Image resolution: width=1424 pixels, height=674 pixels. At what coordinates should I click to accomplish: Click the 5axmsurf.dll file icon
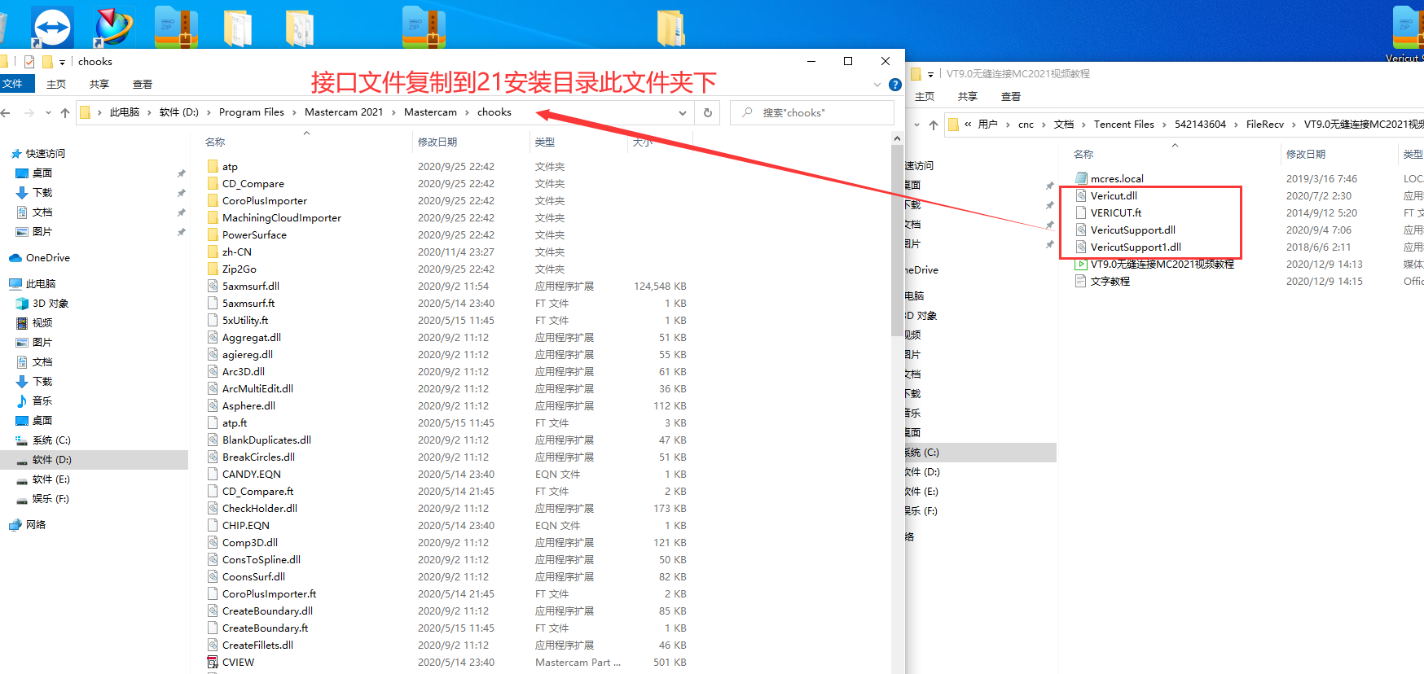pos(213,286)
